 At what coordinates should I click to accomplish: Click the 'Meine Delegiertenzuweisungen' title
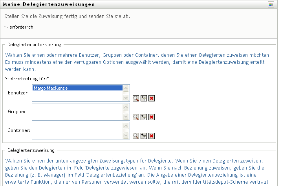pyautogui.click(x=49, y=4)
